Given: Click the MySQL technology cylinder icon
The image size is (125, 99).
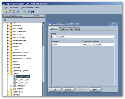Looking at the screenshot, I should click(x=11, y=62).
